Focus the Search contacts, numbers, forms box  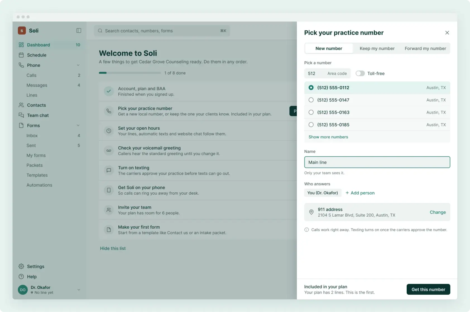coord(162,31)
